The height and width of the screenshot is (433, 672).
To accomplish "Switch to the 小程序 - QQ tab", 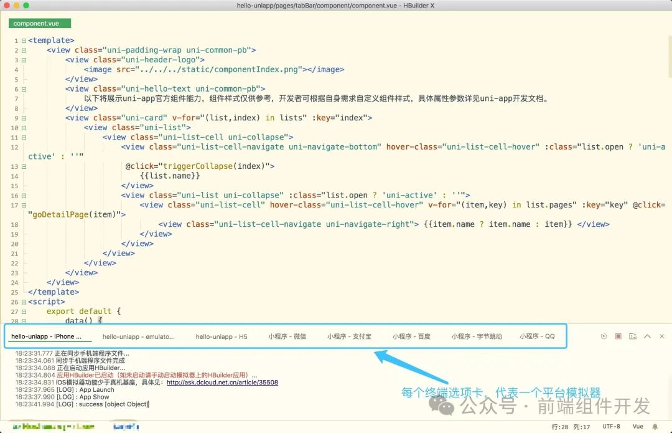I will coord(537,336).
